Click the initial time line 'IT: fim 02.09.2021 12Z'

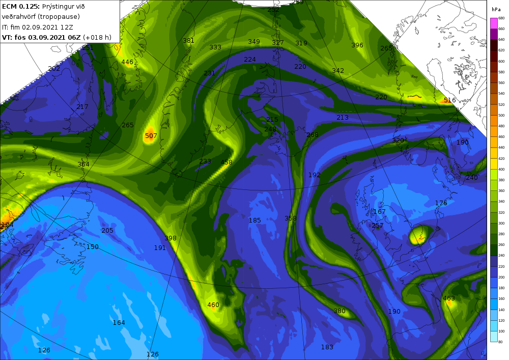(37, 27)
